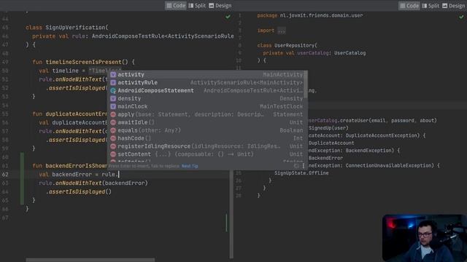Click method icon beside equals

pos(113,130)
